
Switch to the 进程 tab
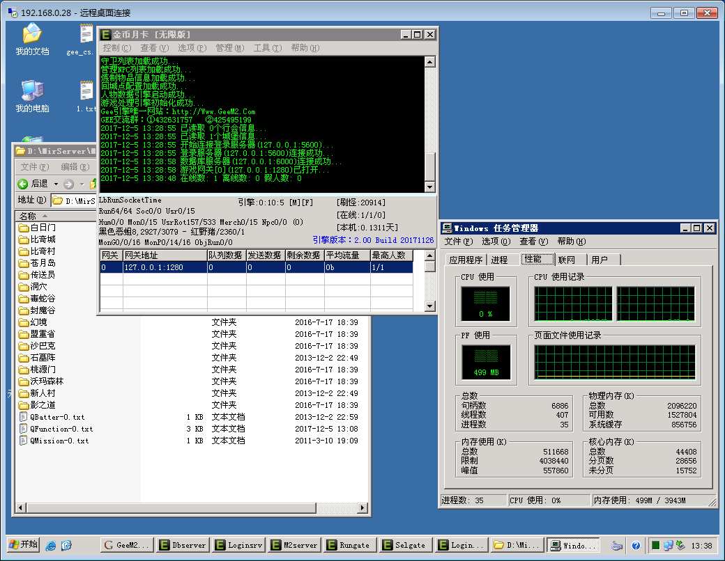(x=499, y=260)
